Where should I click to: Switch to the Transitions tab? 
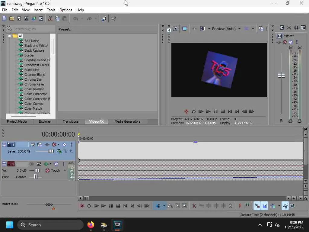71,121
